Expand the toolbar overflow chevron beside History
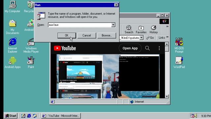Image resolution: width=211 pixels, height=119 pixels. pos(167,26)
